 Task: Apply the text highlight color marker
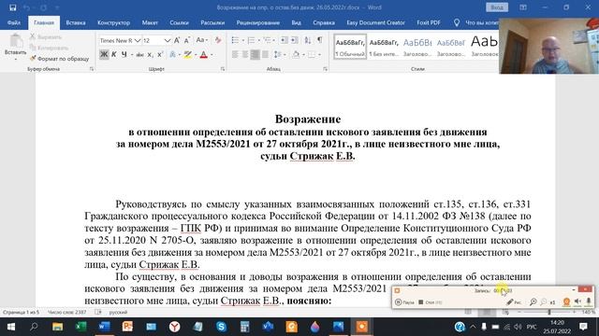[187, 55]
